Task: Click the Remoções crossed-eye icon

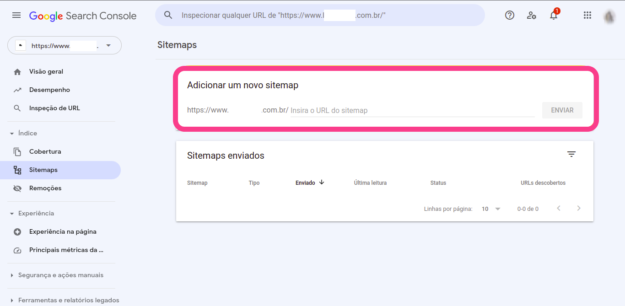Action: tap(17, 188)
